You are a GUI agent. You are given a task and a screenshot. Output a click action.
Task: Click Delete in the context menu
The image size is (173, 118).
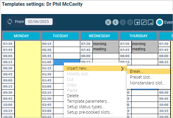[x=73, y=96]
